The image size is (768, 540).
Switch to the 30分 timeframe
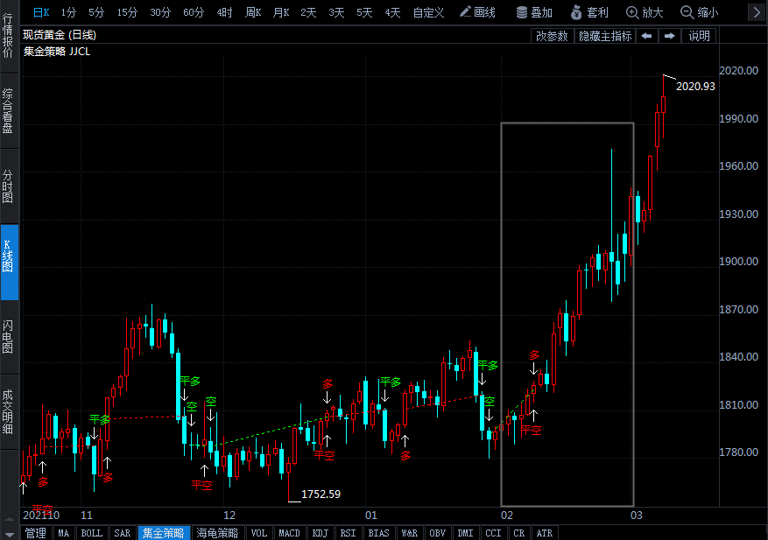(x=160, y=12)
